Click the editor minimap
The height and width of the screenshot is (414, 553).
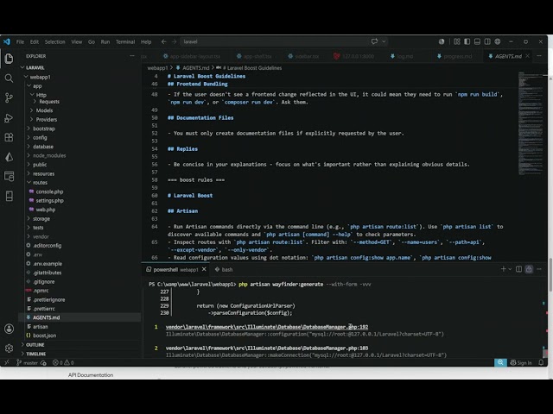click(x=531, y=123)
